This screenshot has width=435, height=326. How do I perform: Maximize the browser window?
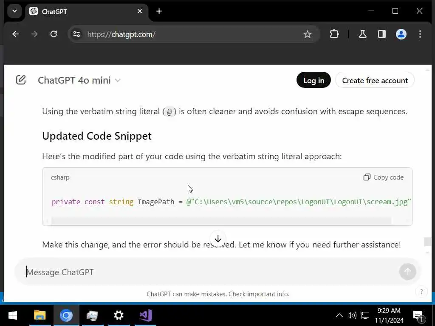(395, 11)
